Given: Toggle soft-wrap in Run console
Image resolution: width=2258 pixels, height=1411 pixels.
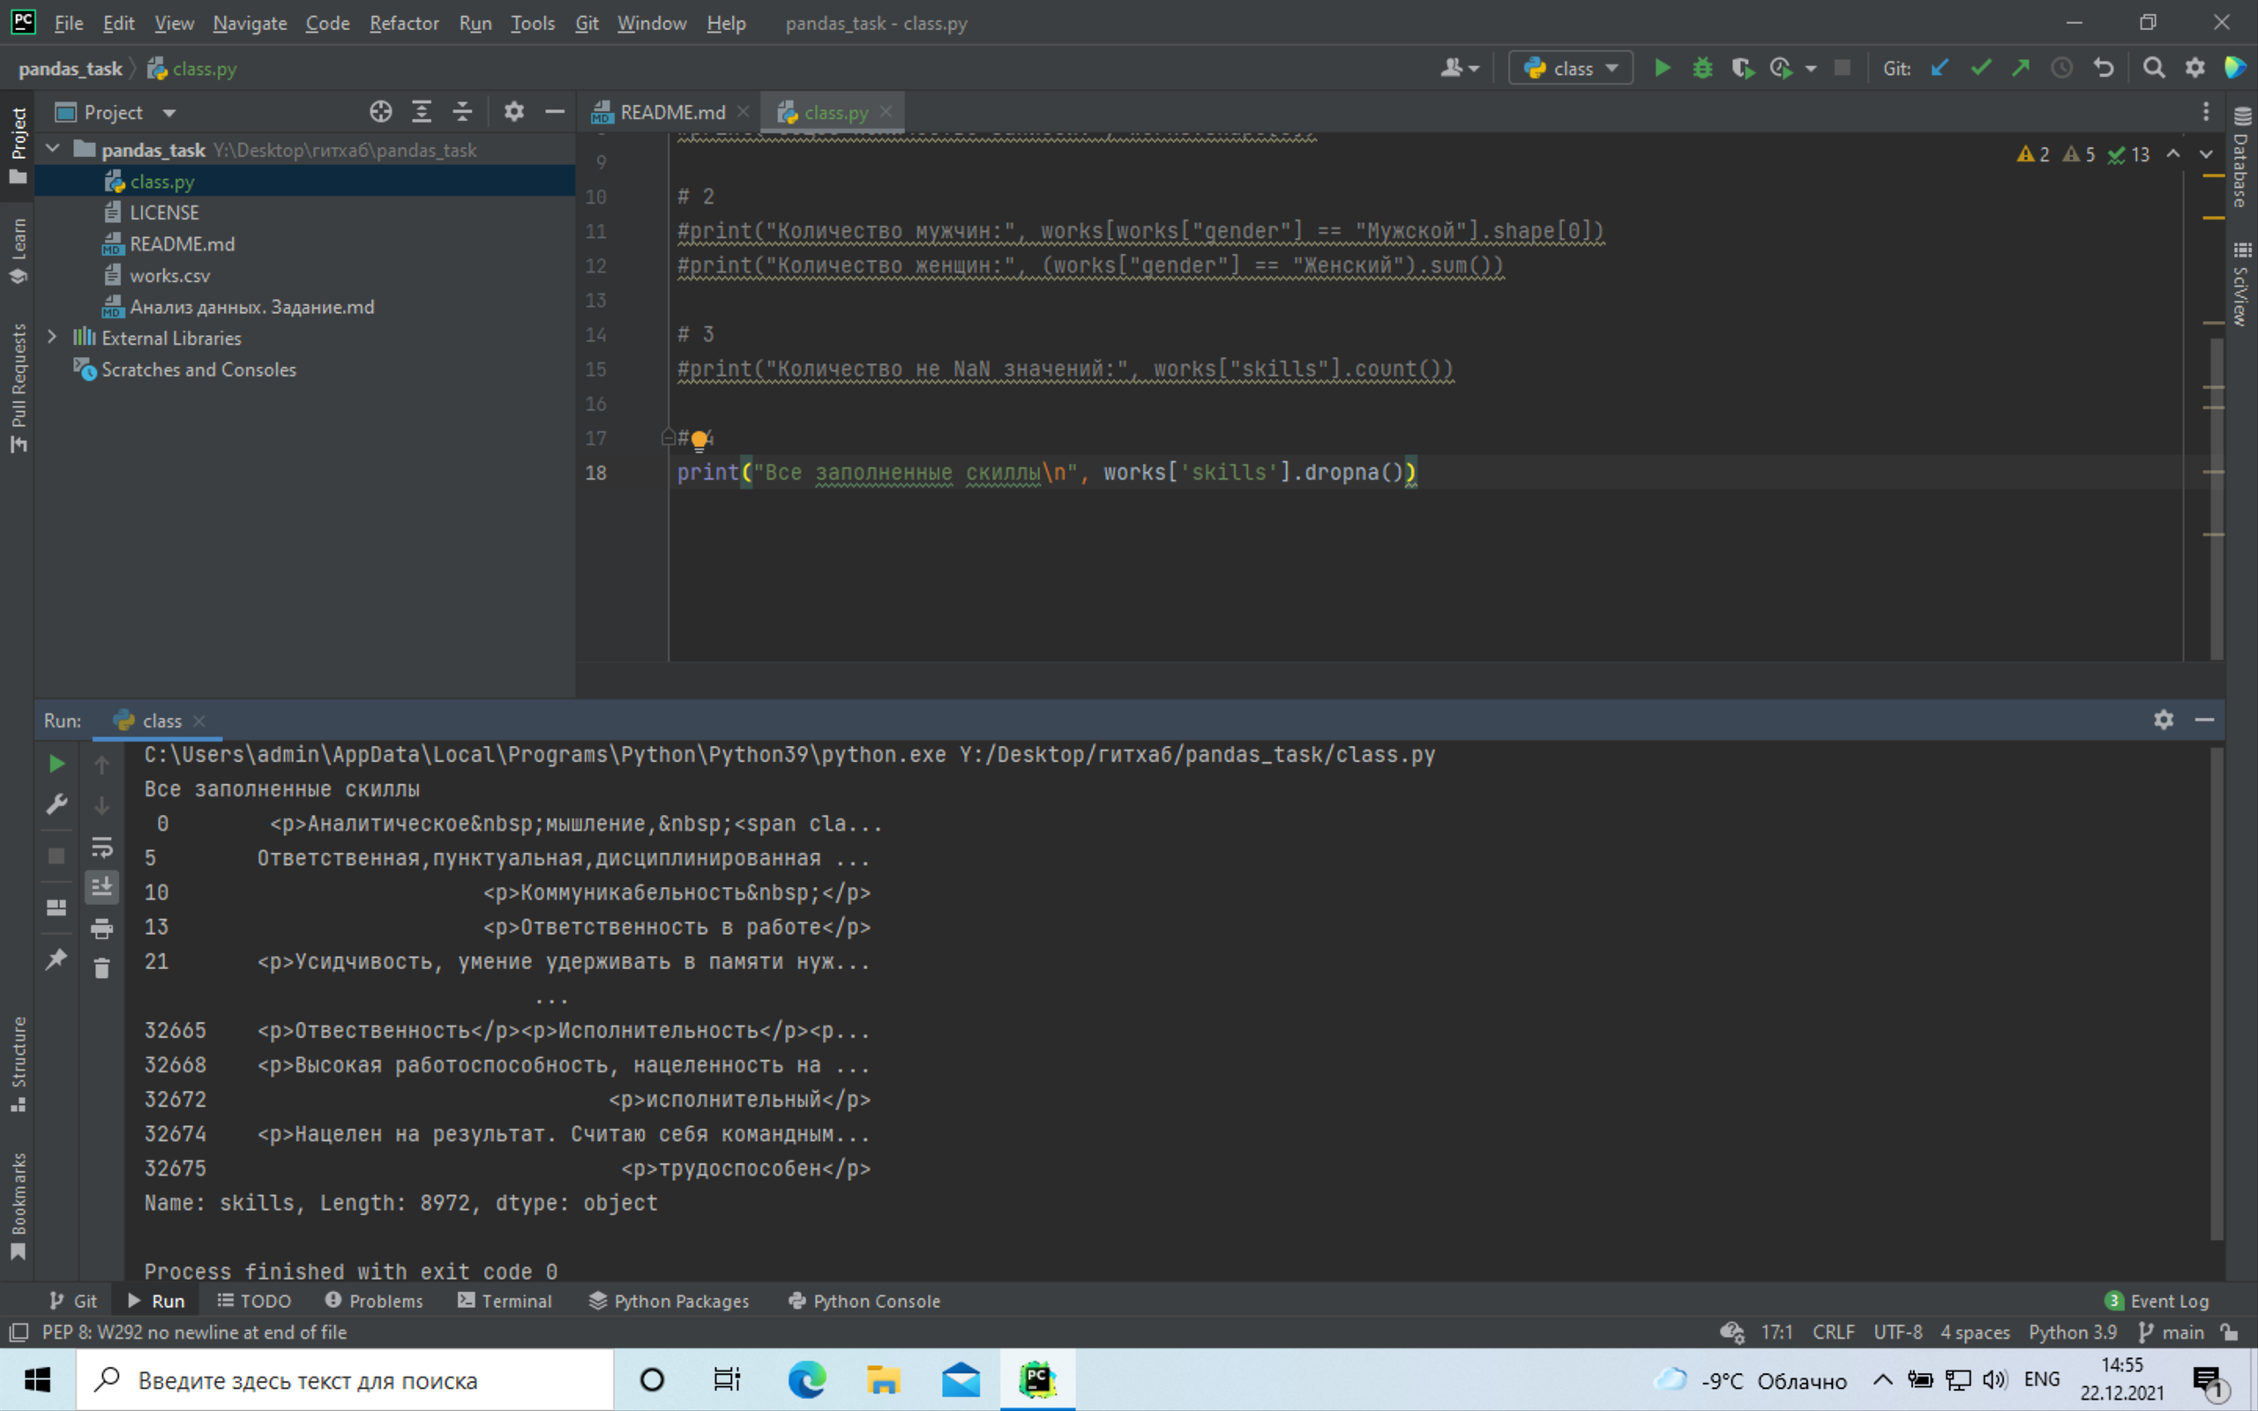Looking at the screenshot, I should [101, 847].
